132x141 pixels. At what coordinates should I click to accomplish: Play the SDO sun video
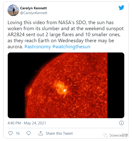coord(66,85)
